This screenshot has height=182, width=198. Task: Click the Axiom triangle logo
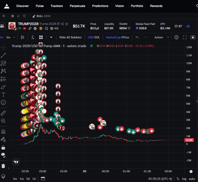7,6
